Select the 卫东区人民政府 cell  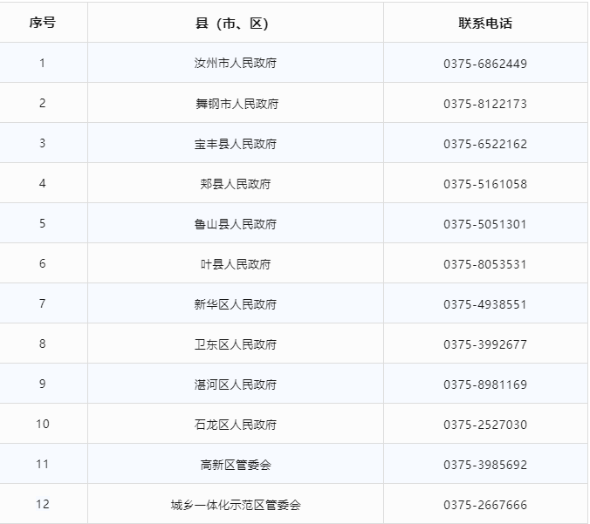pyautogui.click(x=236, y=344)
